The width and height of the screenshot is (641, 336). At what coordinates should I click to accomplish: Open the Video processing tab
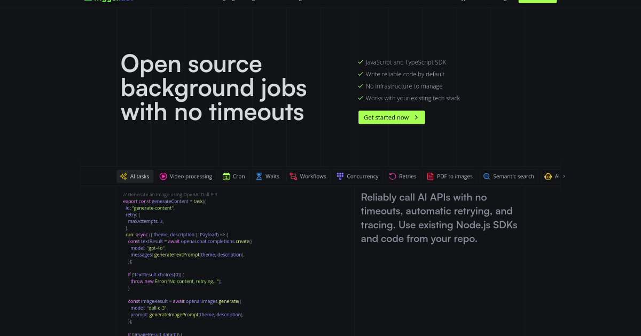pyautogui.click(x=186, y=176)
